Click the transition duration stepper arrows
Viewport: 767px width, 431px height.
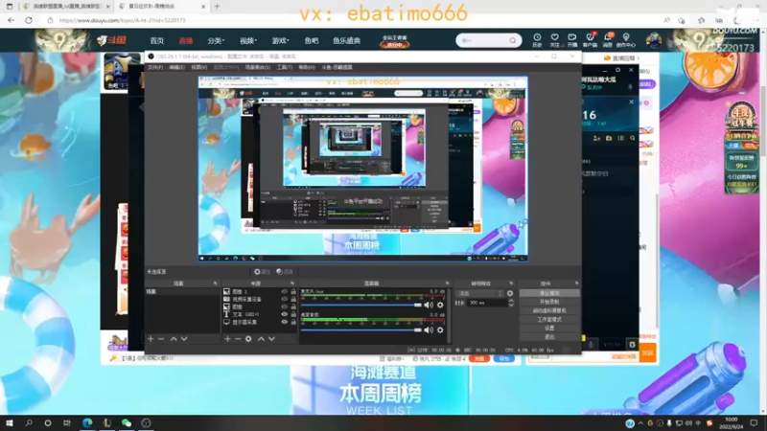(x=511, y=303)
